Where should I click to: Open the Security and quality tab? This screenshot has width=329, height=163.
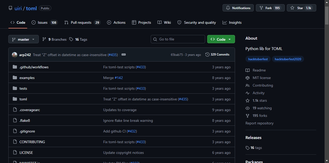tap(197, 22)
